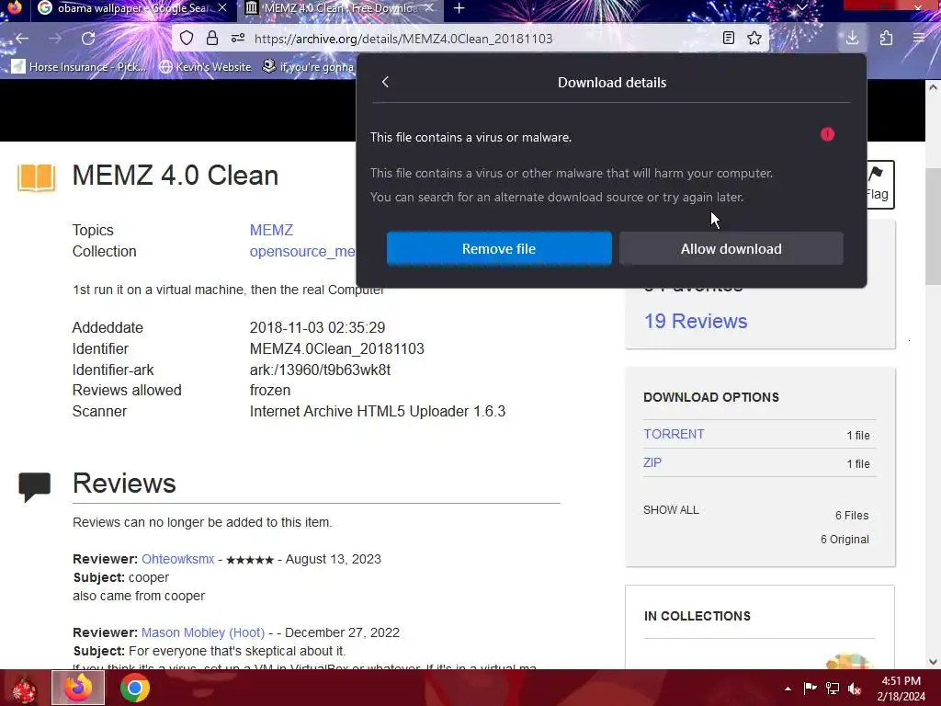Open network tray icon
Viewport: 941px width, 706px height.
(833, 689)
